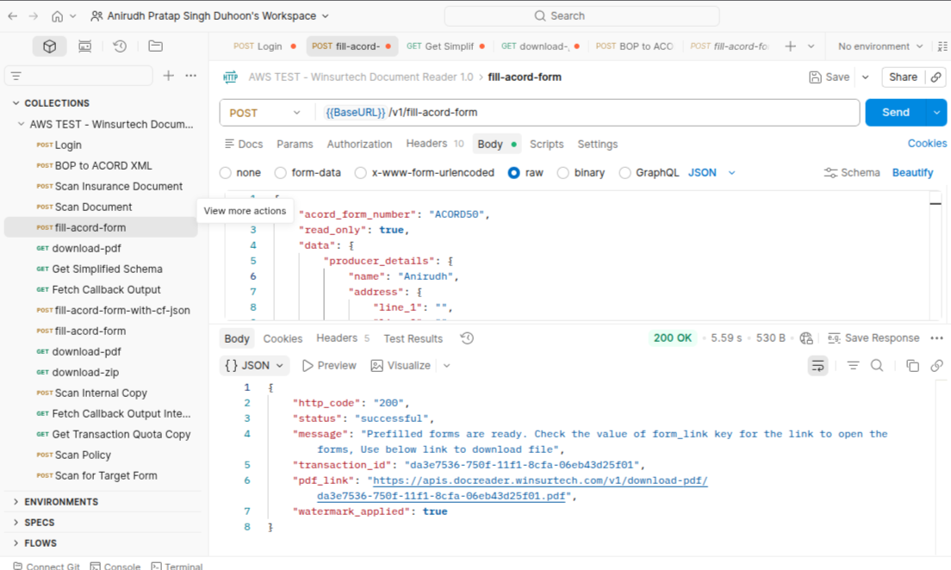The height and width of the screenshot is (570, 951).
Task: Click the top Search bar
Action: tap(582, 16)
